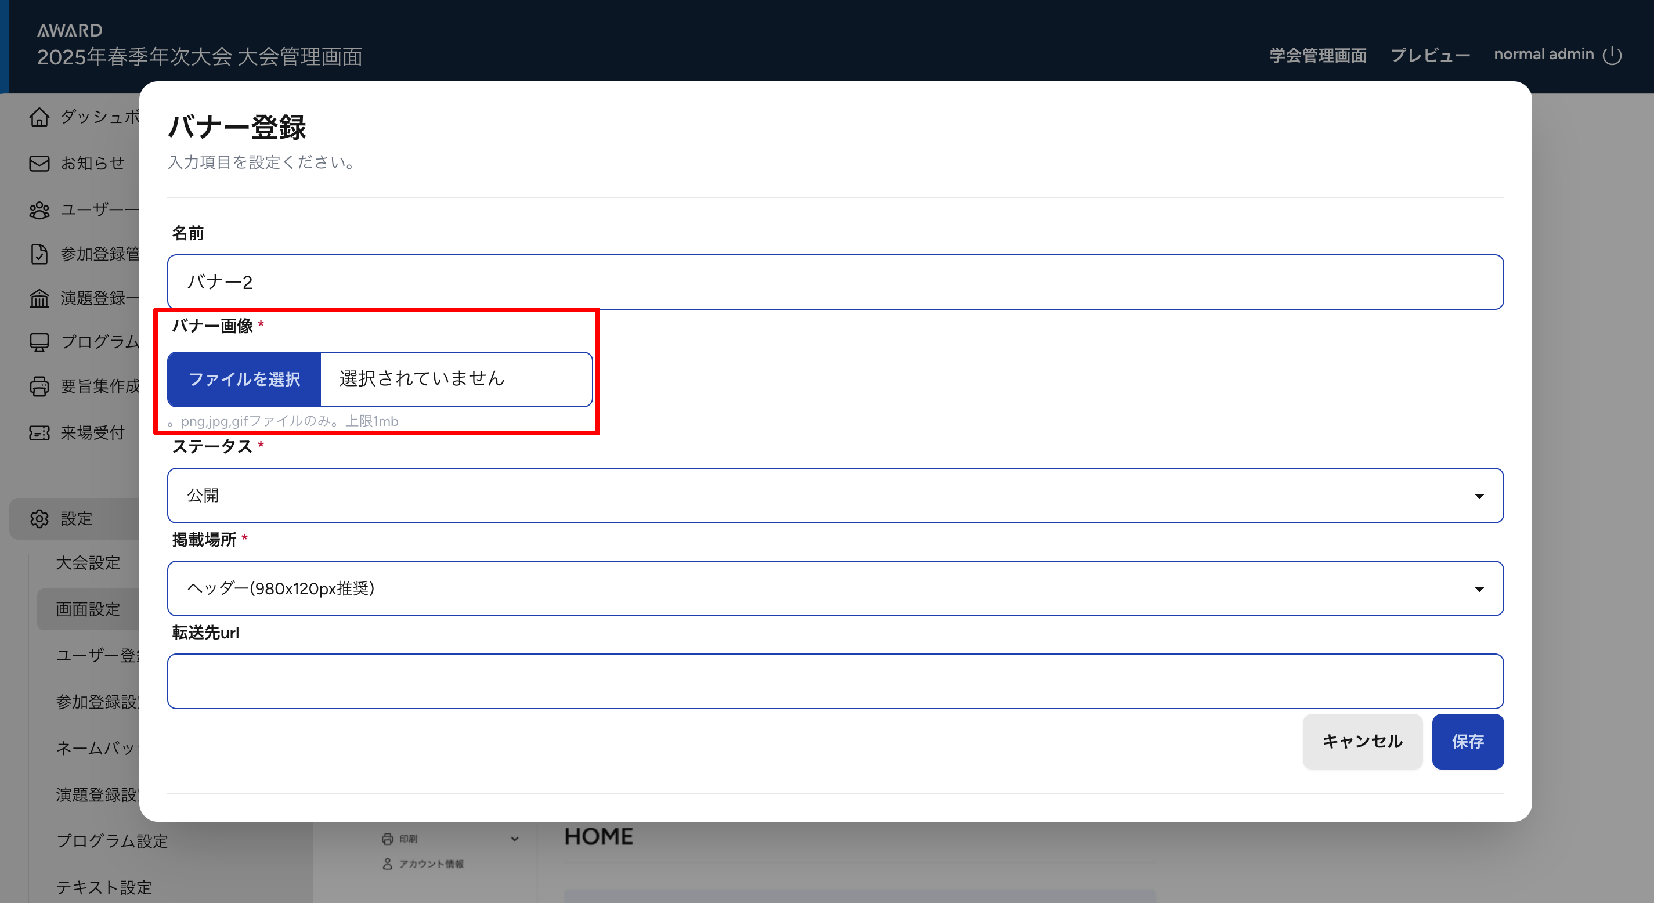Open the 掲載場所 header size dropdown

point(835,589)
